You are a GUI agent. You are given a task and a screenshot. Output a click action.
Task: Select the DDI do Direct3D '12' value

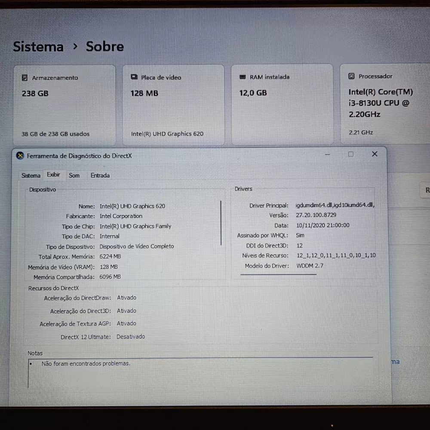pyautogui.click(x=299, y=246)
